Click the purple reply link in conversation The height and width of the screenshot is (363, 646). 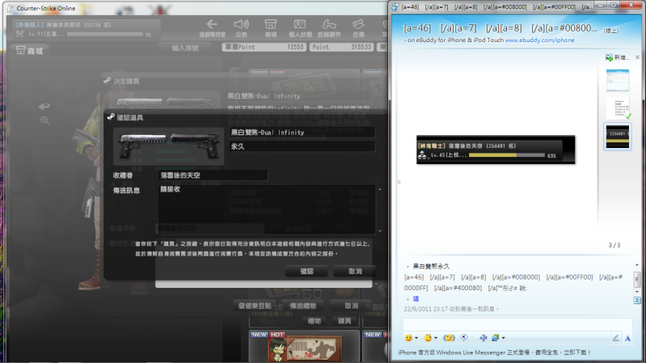tap(416, 298)
